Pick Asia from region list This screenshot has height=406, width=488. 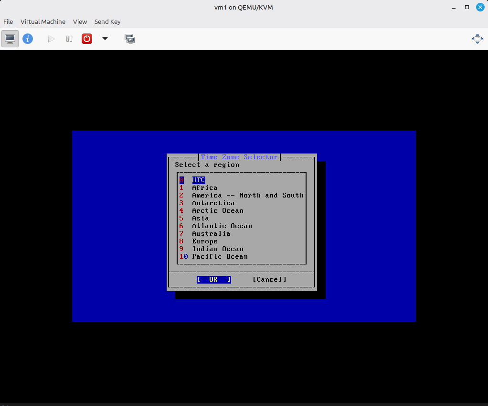point(201,219)
